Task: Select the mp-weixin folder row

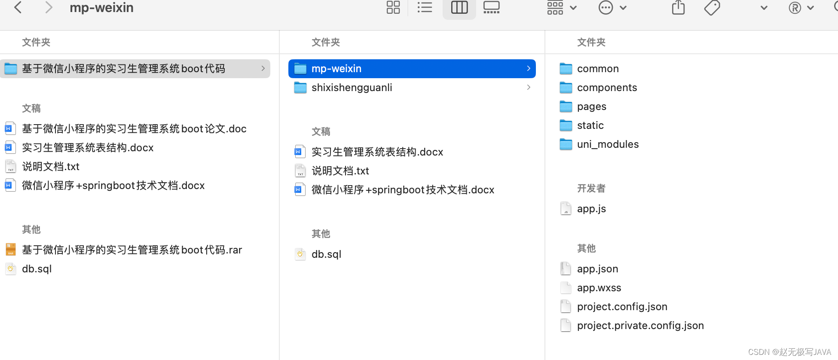Action: coord(412,69)
